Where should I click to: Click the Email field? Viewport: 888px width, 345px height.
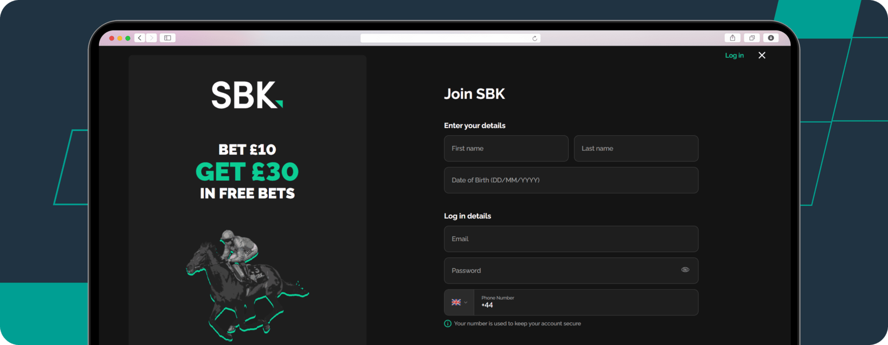click(571, 239)
